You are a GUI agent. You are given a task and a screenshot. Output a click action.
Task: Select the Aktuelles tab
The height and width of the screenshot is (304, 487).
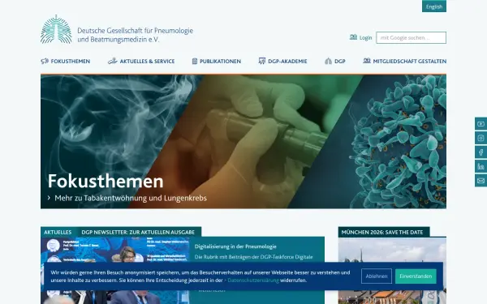(58, 232)
